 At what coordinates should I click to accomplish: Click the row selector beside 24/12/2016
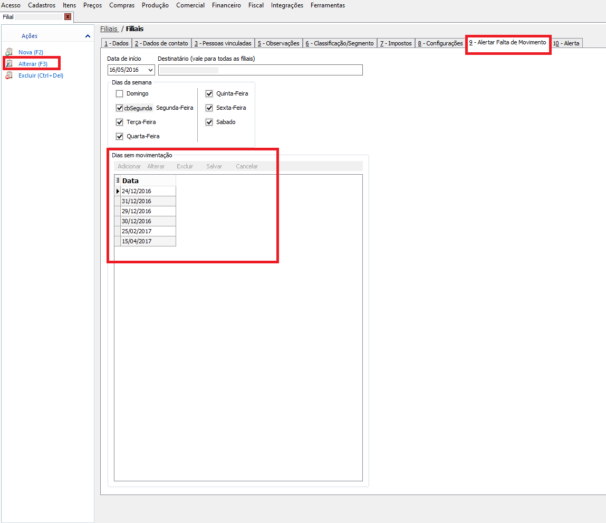click(x=118, y=191)
